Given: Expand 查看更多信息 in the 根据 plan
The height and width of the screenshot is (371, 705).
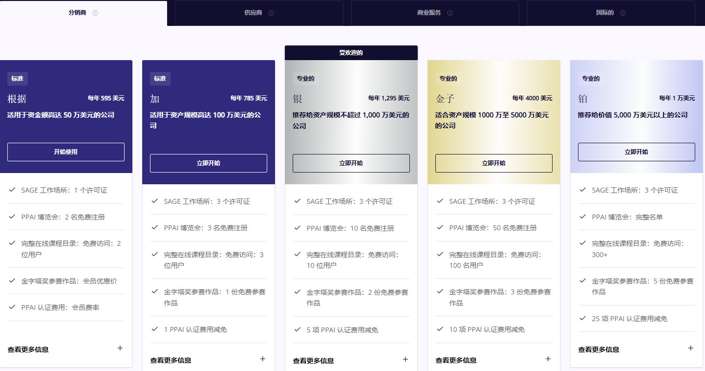Looking at the screenshot, I should tap(120, 349).
